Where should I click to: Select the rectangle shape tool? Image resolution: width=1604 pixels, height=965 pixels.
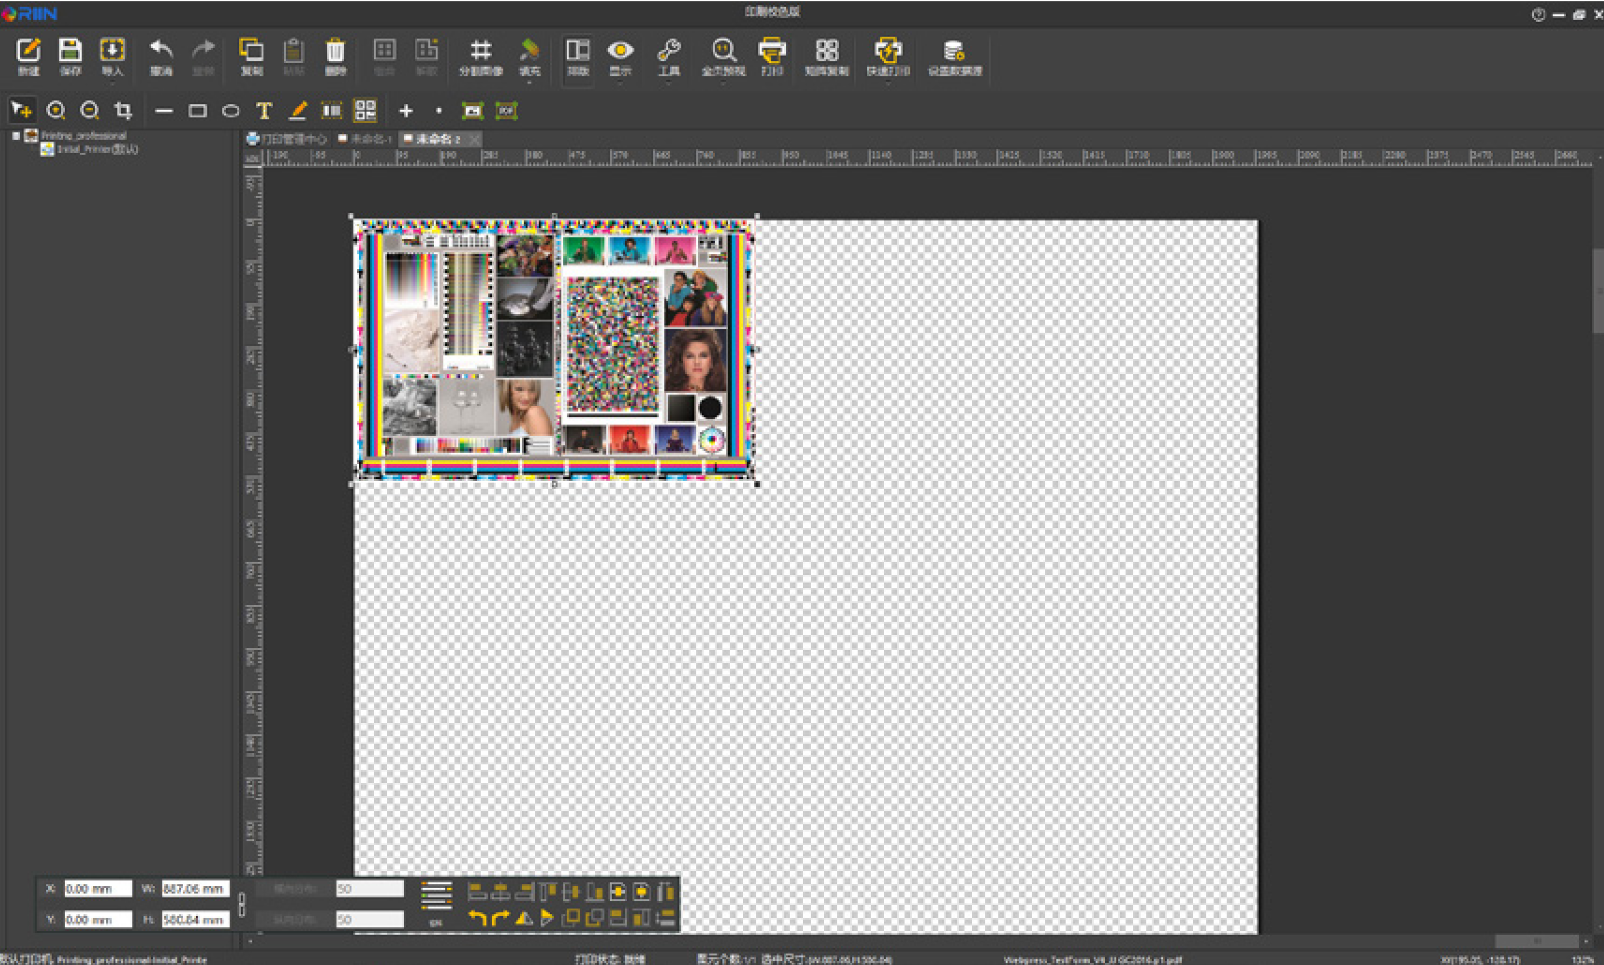198,111
